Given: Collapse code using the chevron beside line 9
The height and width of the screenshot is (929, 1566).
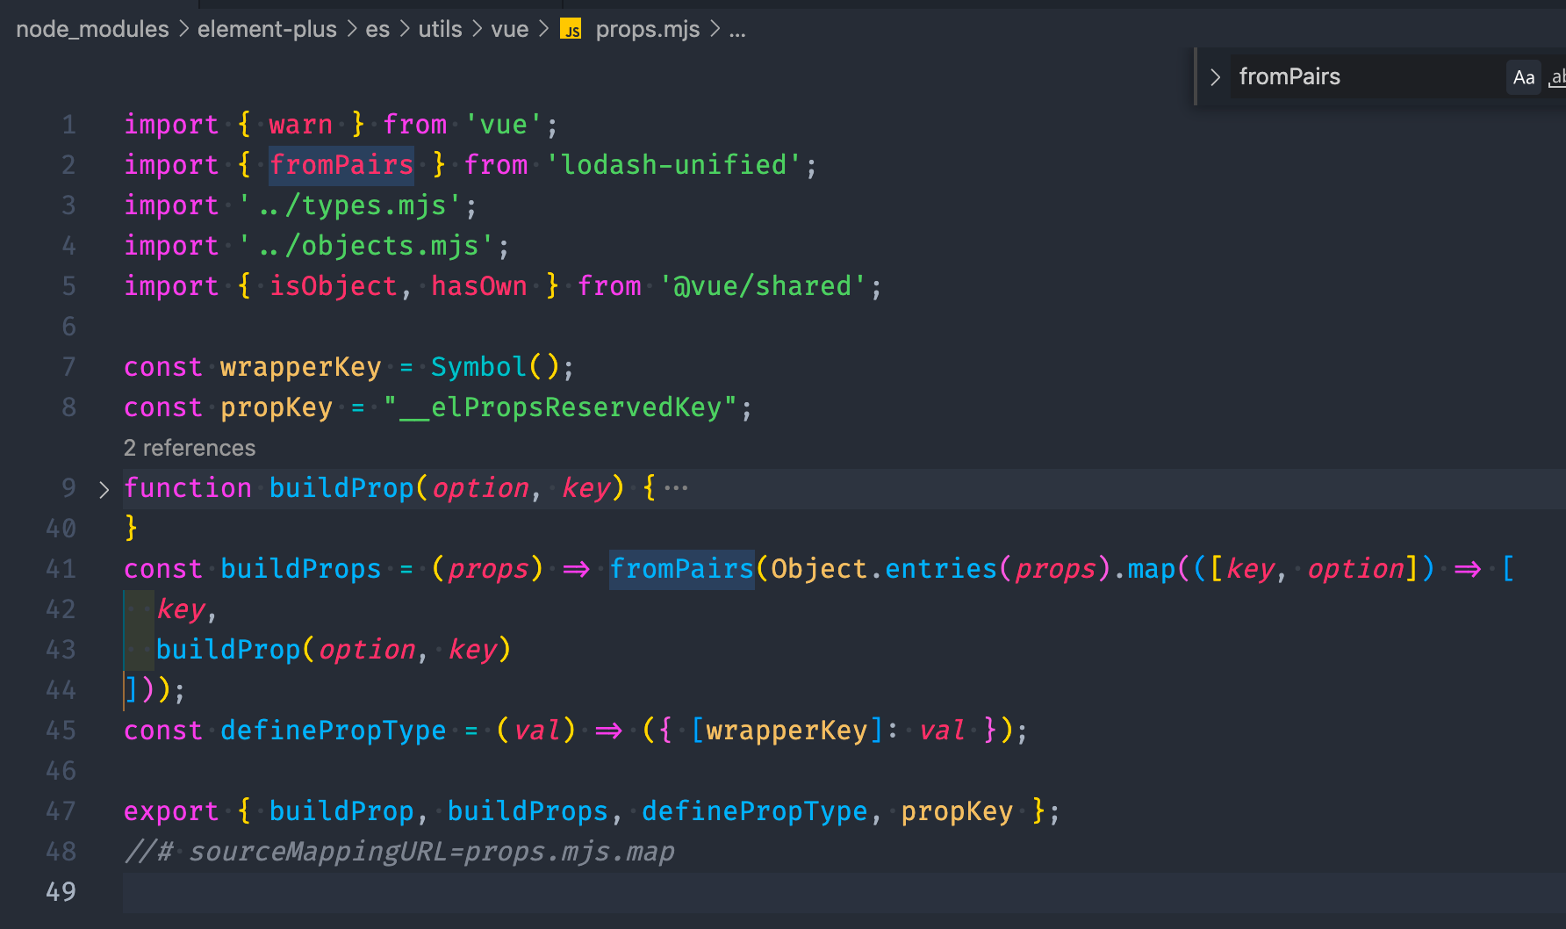Looking at the screenshot, I should tap(104, 489).
